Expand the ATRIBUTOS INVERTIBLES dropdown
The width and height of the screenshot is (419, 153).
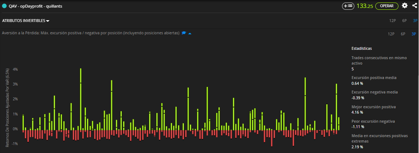point(26,21)
